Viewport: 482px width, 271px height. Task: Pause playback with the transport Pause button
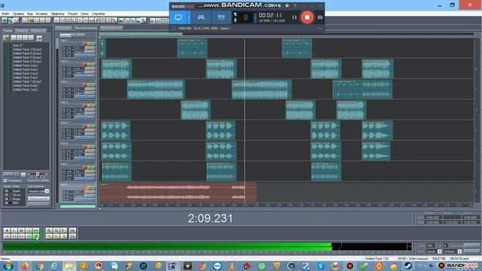(21, 230)
